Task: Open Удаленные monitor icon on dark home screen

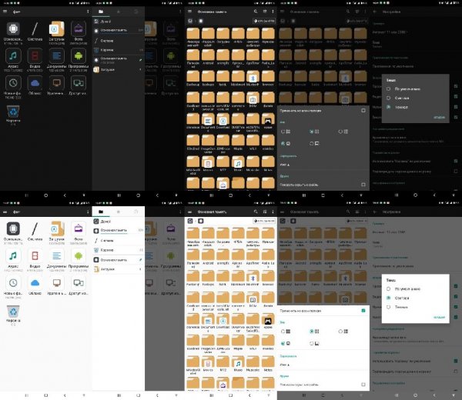Action: (56, 83)
